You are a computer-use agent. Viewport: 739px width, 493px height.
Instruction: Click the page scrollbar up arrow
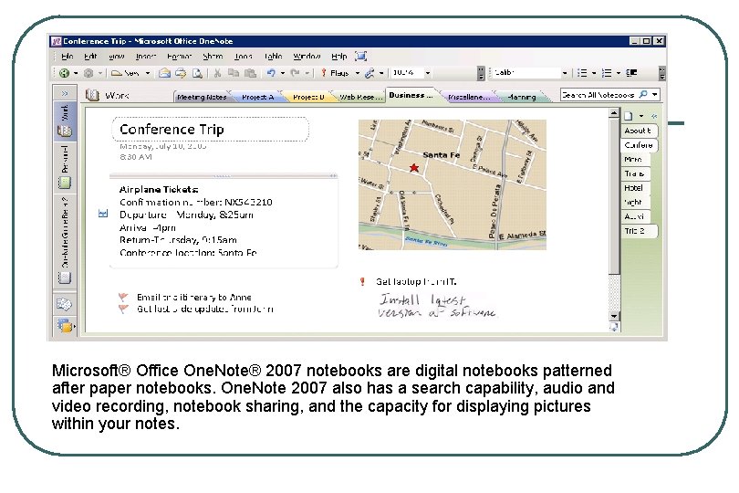(x=614, y=113)
